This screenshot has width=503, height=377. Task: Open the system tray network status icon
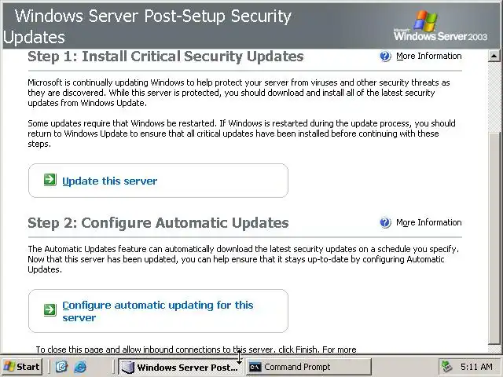pyautogui.click(x=446, y=367)
